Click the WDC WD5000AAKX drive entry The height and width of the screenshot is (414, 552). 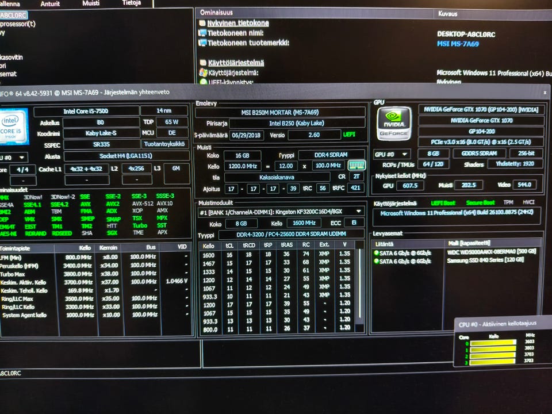492,252
